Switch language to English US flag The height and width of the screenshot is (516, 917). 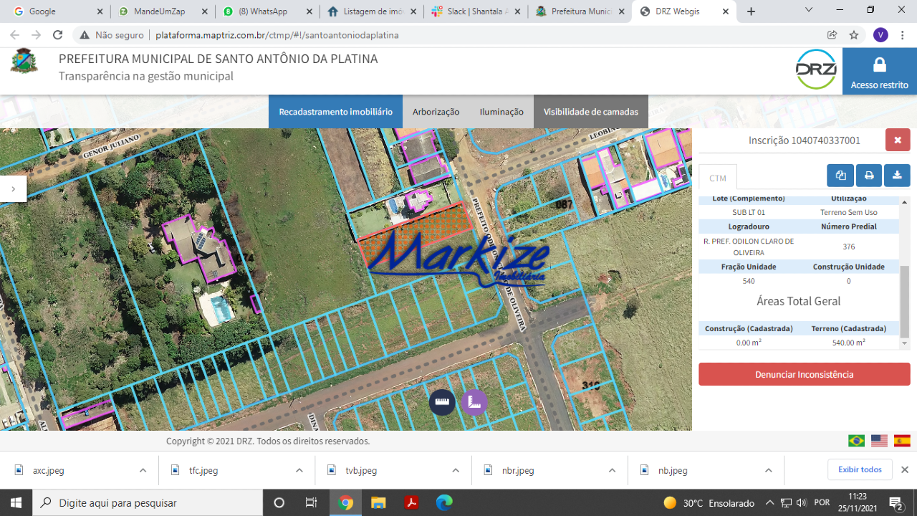(x=879, y=441)
